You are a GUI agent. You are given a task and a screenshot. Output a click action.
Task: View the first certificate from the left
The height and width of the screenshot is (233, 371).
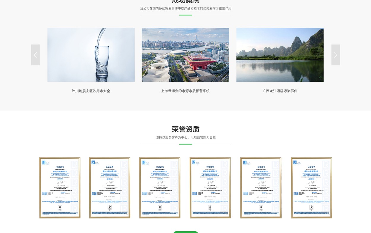pos(60,188)
